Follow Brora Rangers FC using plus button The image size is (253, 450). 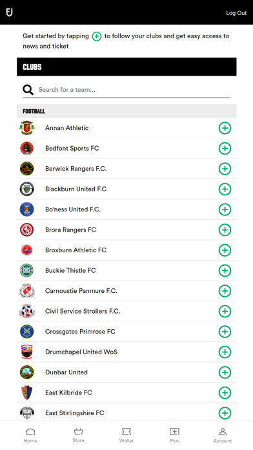click(x=225, y=230)
